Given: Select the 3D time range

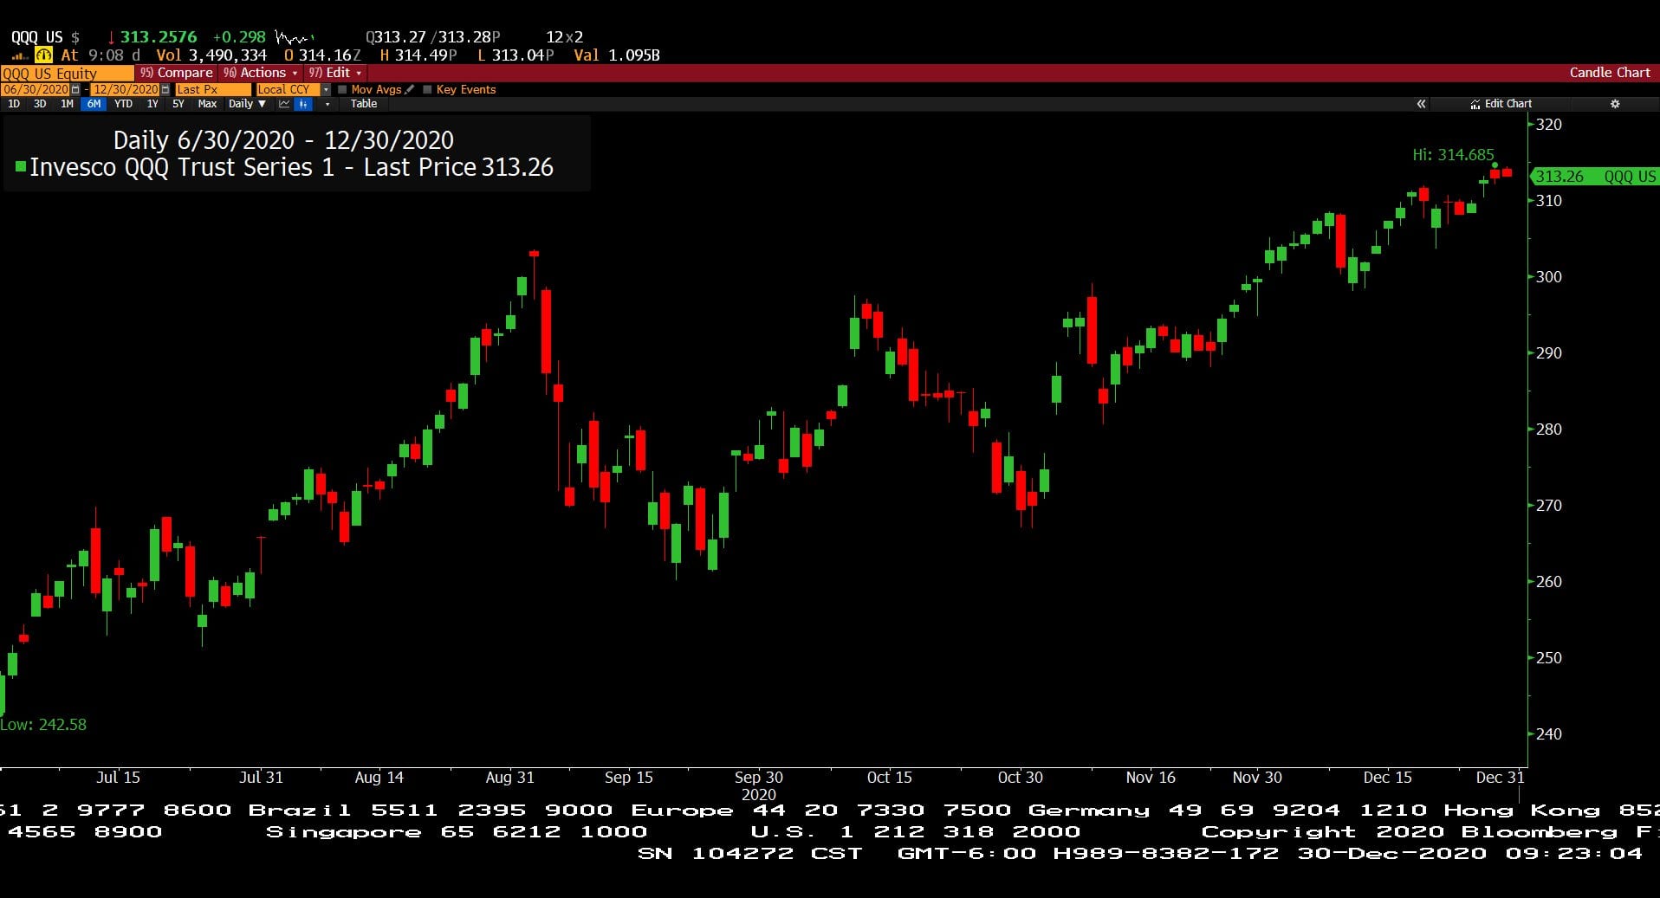Looking at the screenshot, I should [40, 104].
